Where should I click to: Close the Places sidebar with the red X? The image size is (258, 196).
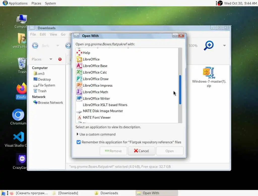[x=60, y=59]
